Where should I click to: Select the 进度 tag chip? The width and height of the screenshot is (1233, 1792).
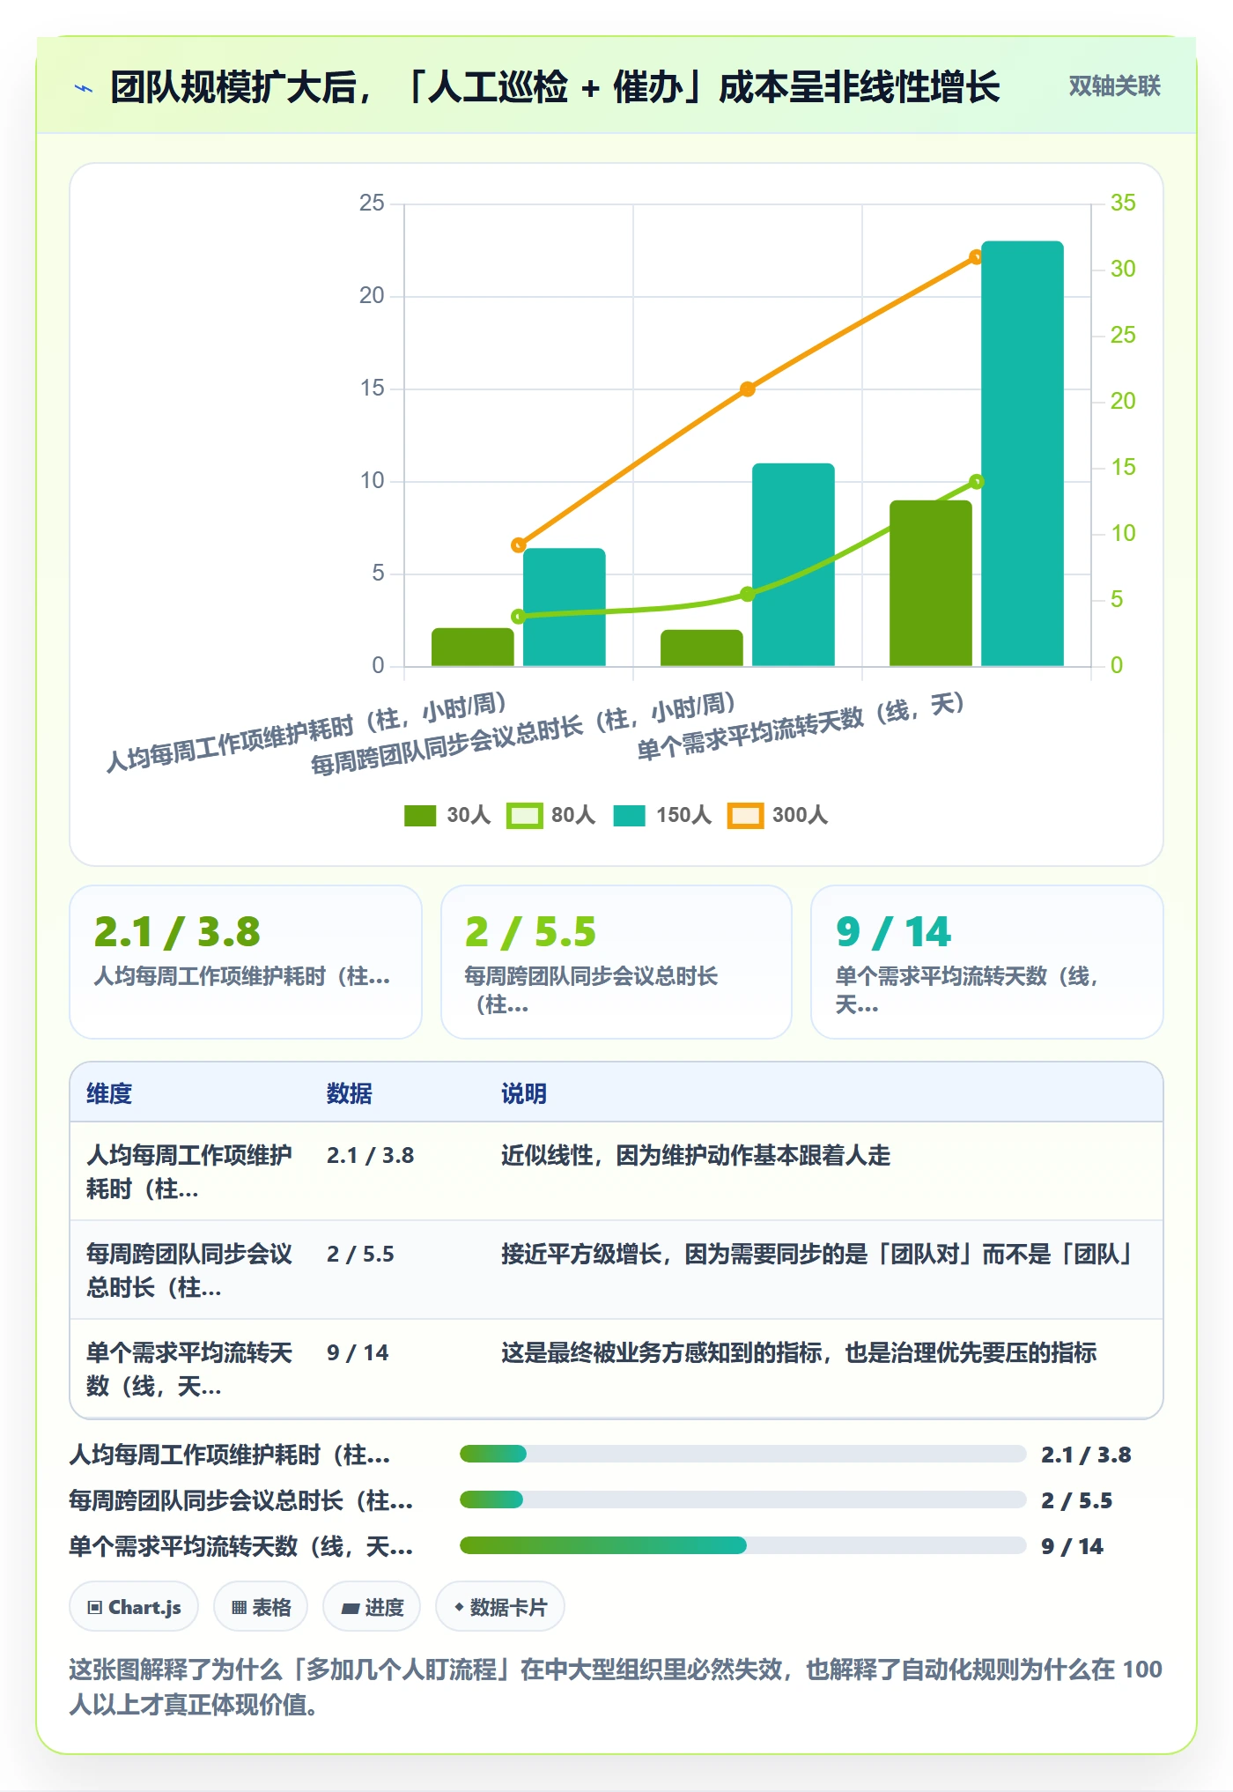pyautogui.click(x=372, y=1607)
